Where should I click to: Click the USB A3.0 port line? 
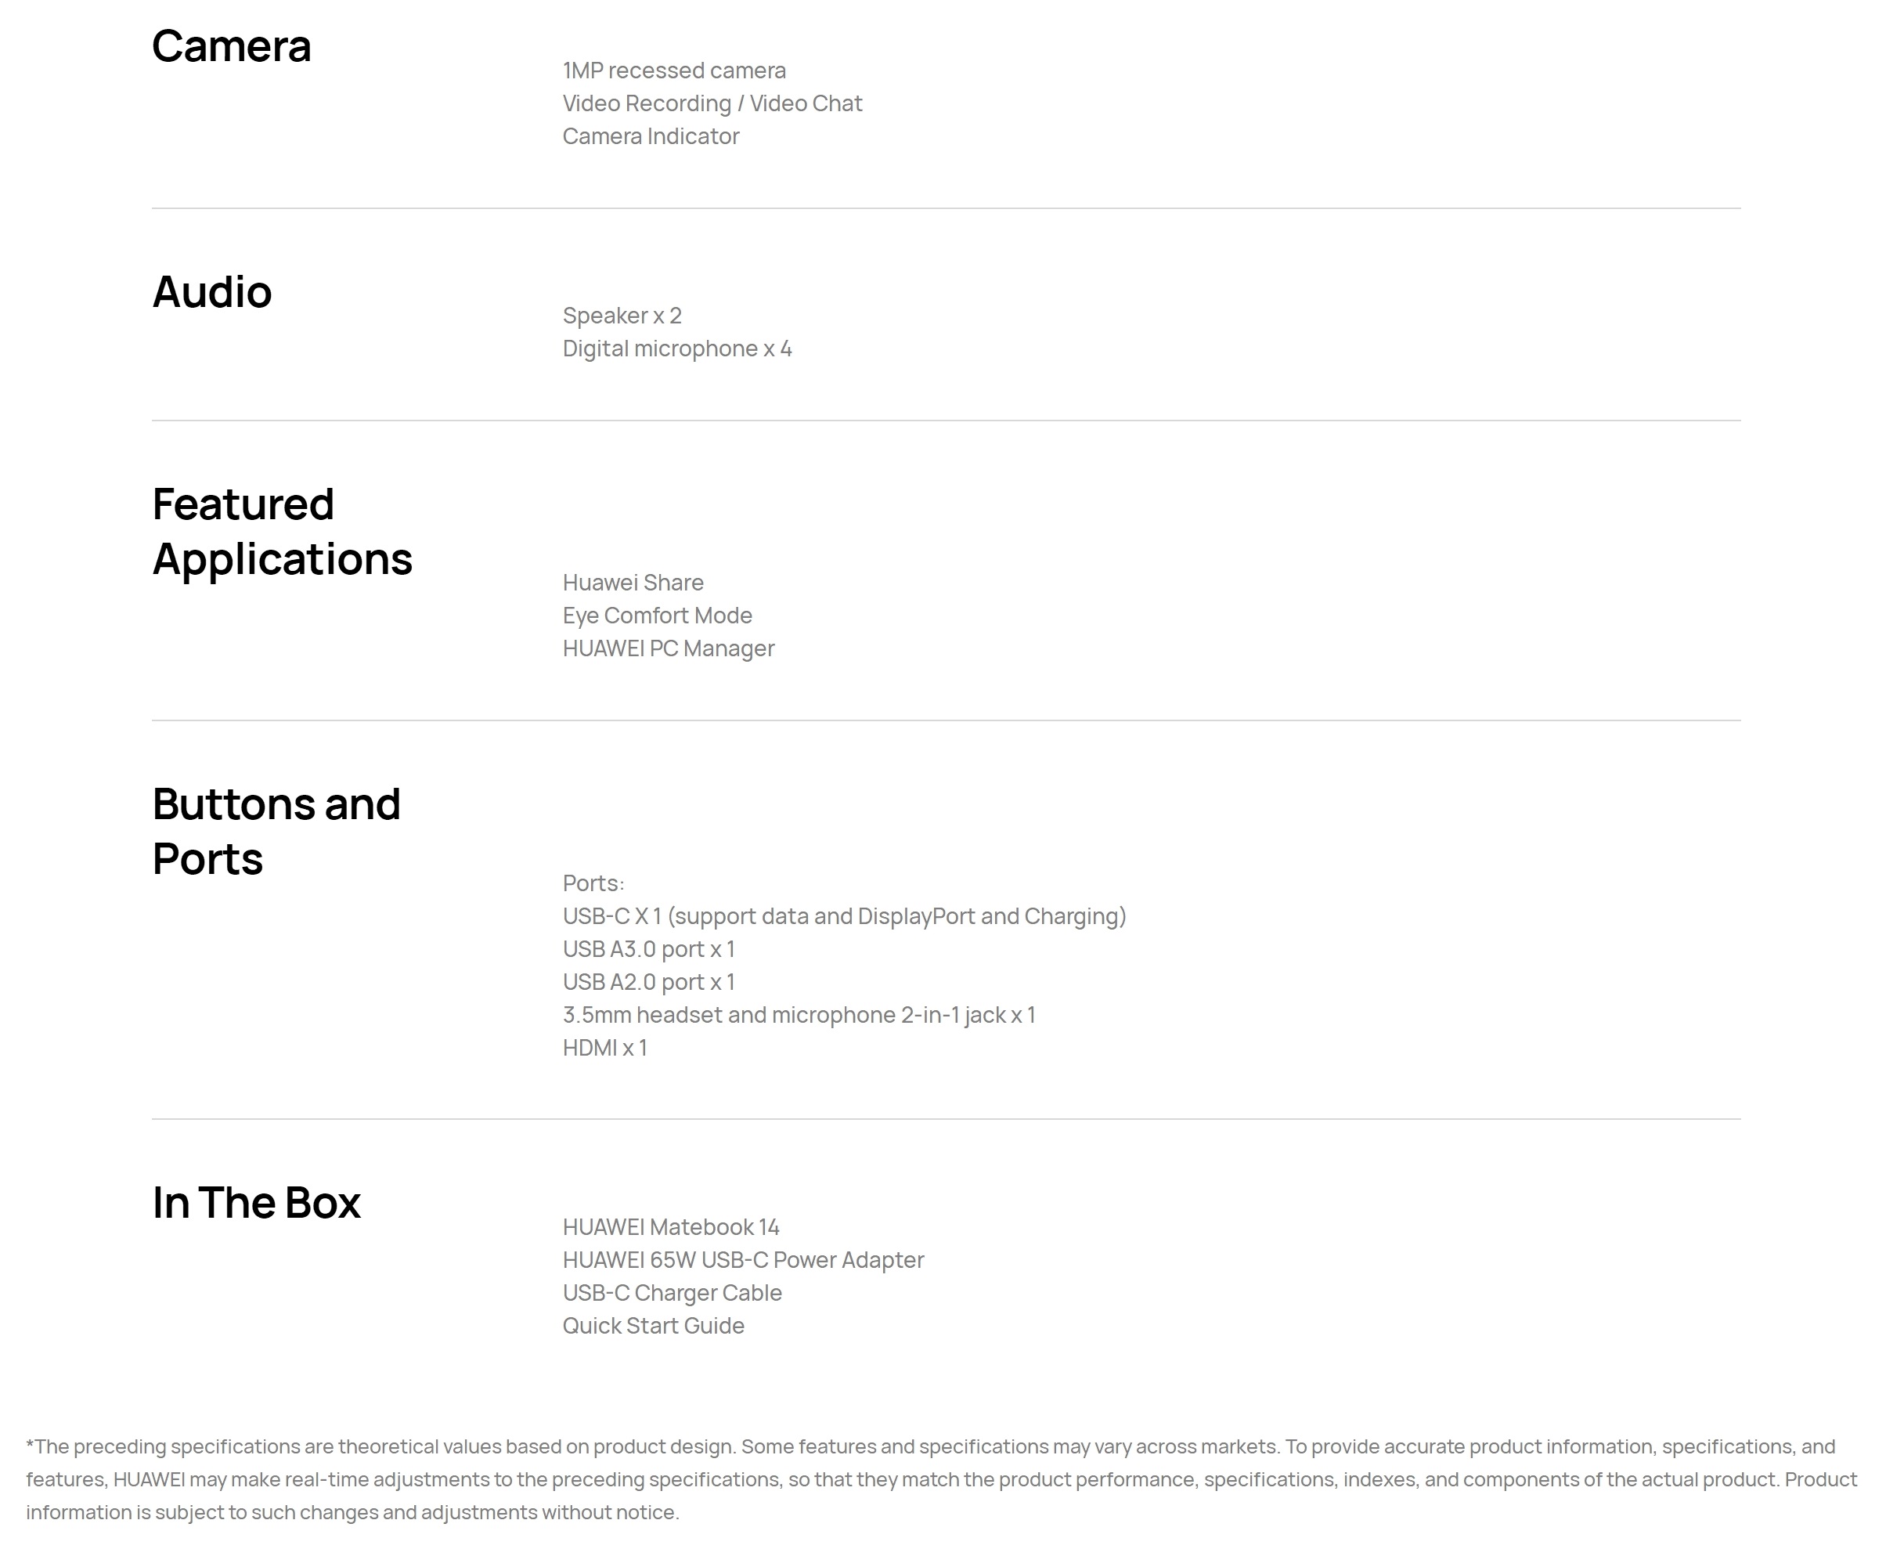tap(648, 949)
